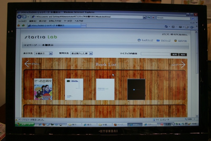This screenshot has height=141, width=211.
Task: Go forward with the browser Forward arrow
Action: click(x=24, y=17)
